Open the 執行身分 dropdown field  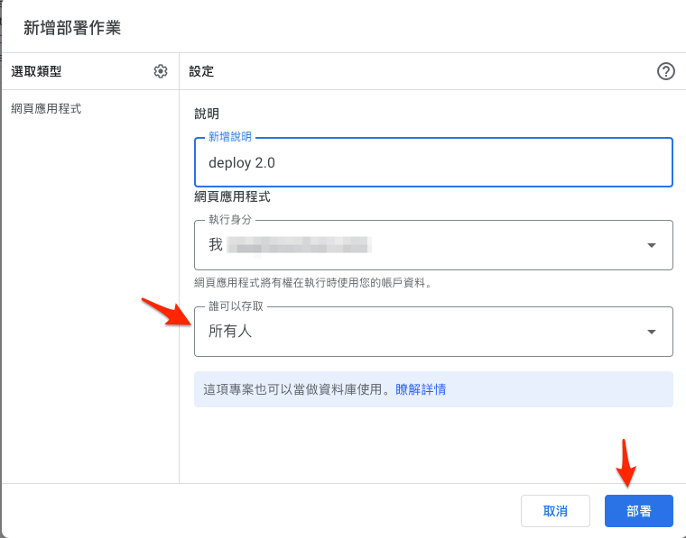415,245
